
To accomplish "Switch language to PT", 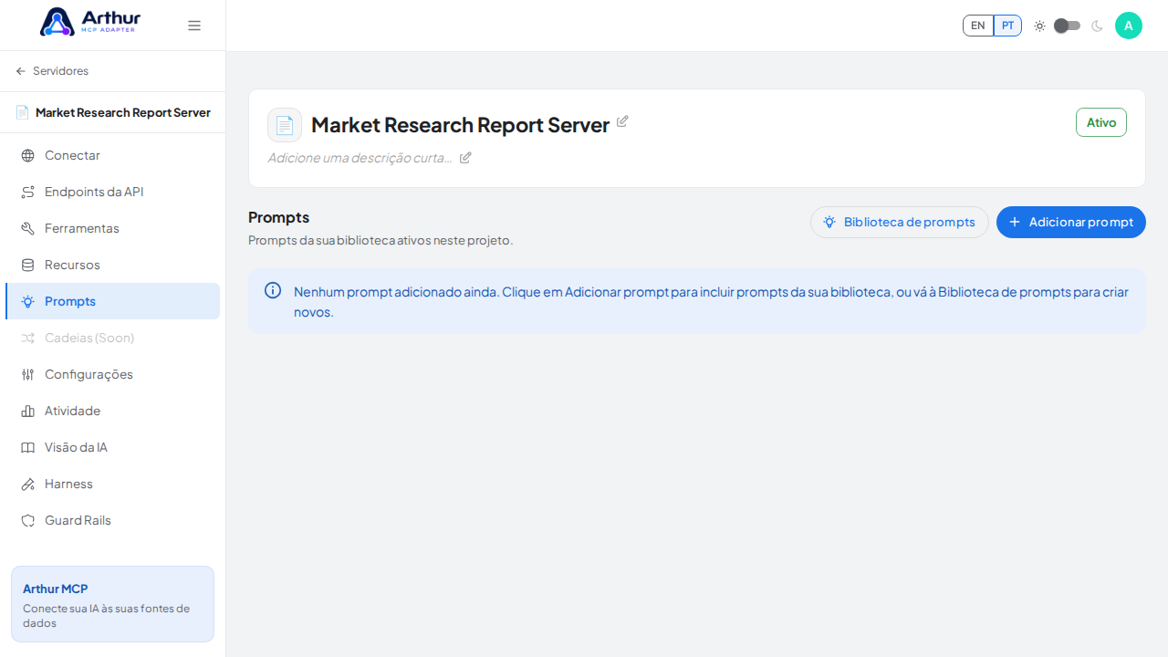I will click(1007, 26).
